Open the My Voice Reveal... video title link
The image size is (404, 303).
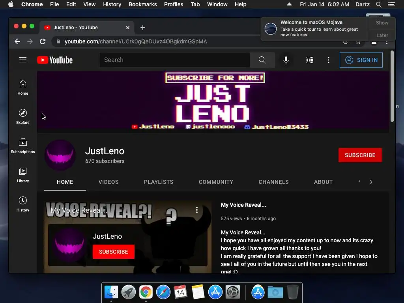pos(243,205)
